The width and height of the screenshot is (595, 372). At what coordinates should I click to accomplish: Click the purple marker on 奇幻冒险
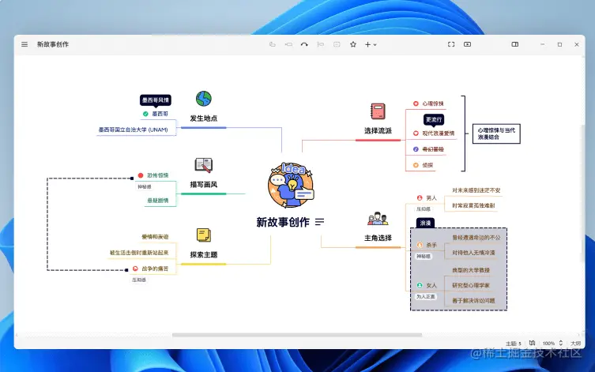(416, 149)
